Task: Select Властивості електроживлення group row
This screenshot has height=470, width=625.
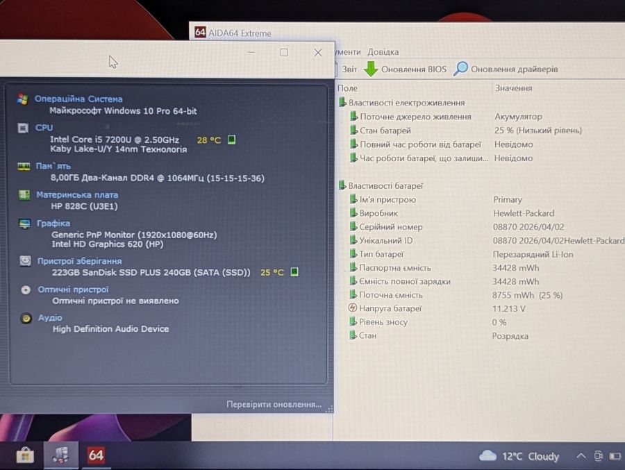Action: coord(401,103)
